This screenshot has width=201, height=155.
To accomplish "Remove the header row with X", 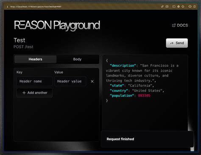I will click(92, 81).
